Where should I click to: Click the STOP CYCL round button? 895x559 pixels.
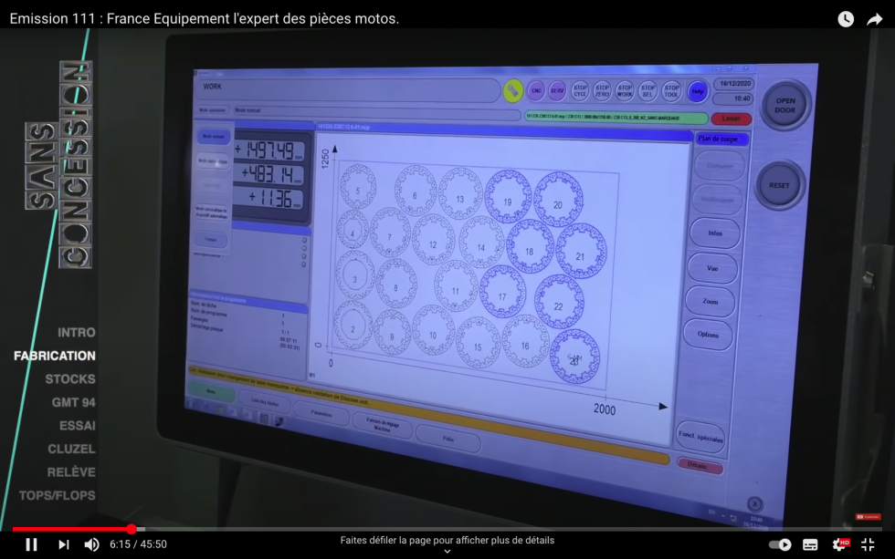580,90
